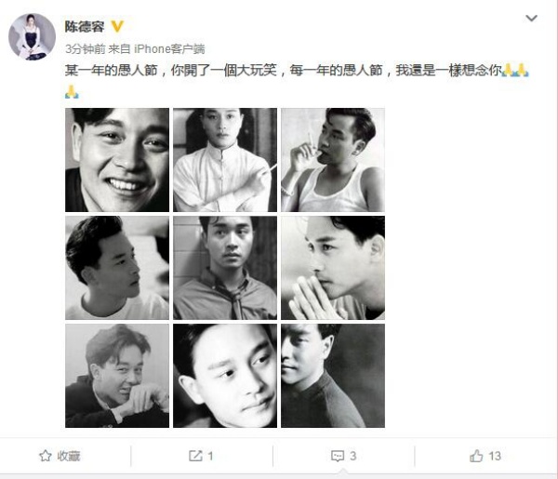This screenshot has height=479, width=558.
Task: Click the repost share icon
Action: [x=195, y=456]
